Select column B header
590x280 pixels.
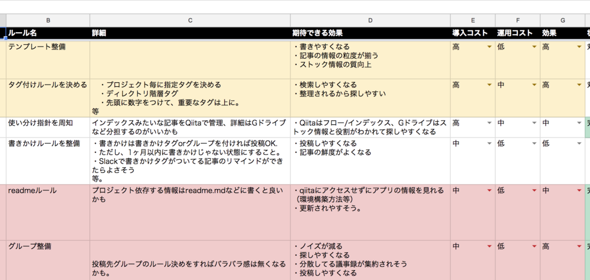pyautogui.click(x=48, y=20)
